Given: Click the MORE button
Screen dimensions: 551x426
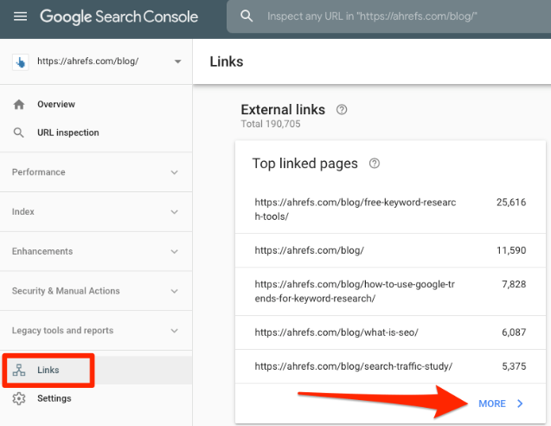Looking at the screenshot, I should click(x=492, y=403).
